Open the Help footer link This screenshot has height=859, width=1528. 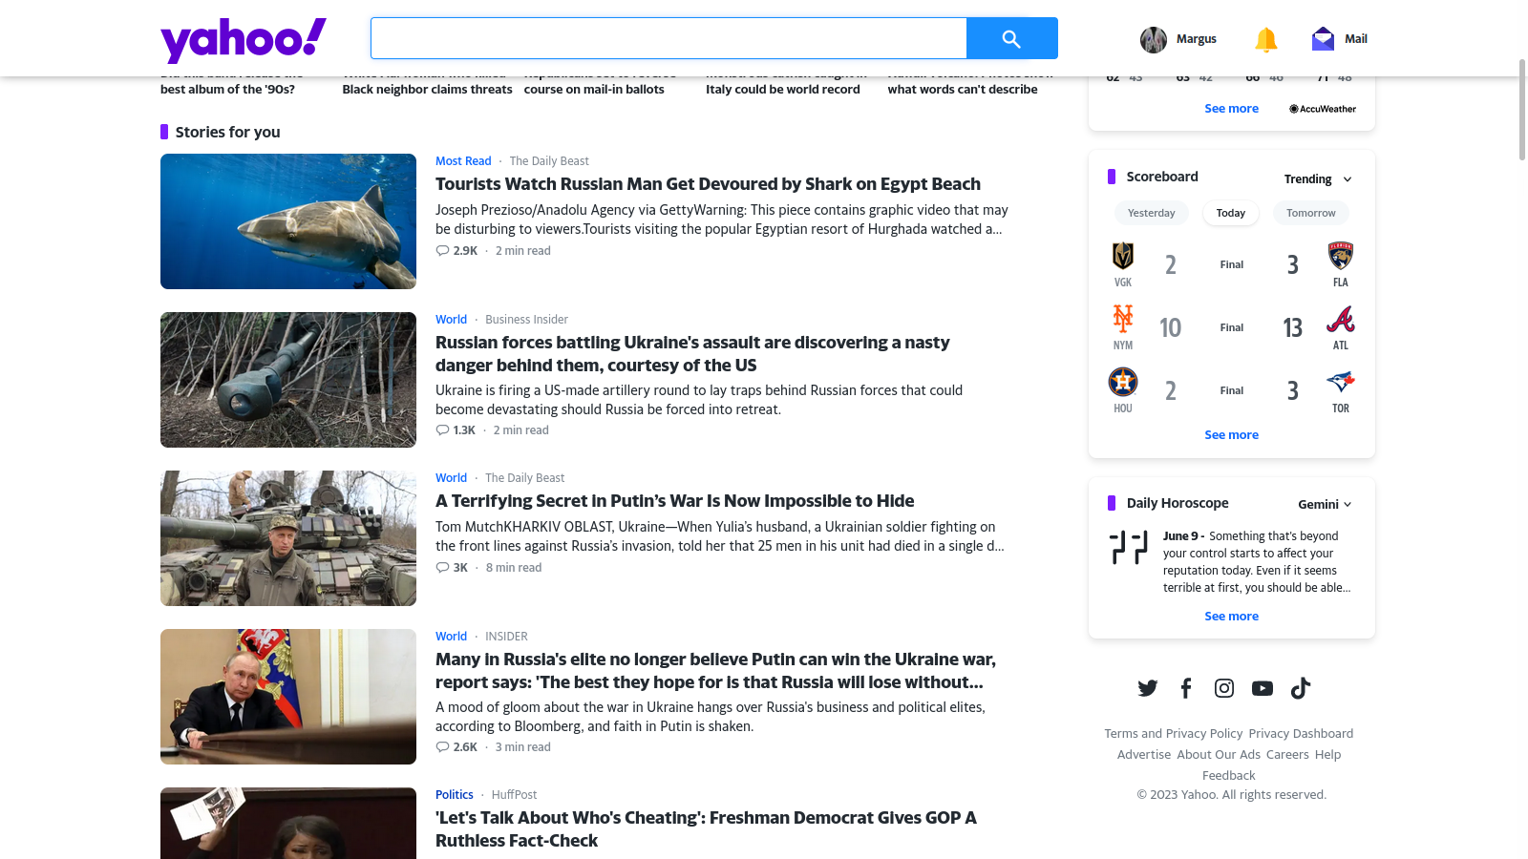[1327, 755]
